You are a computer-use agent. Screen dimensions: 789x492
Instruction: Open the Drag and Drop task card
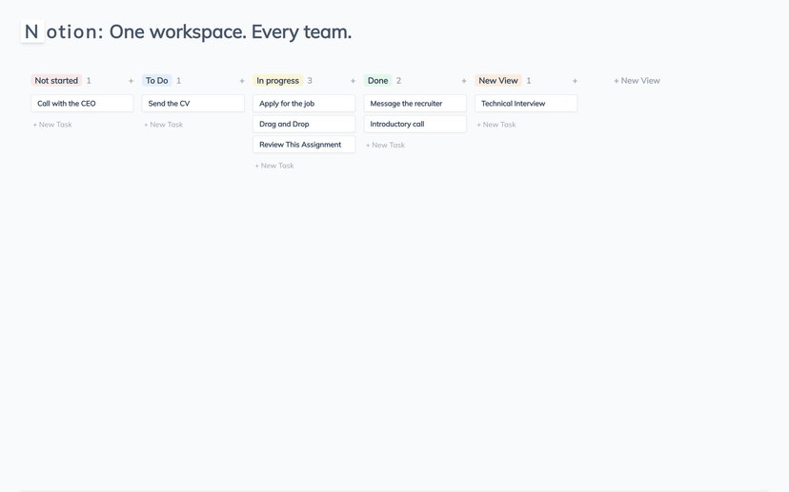click(304, 124)
